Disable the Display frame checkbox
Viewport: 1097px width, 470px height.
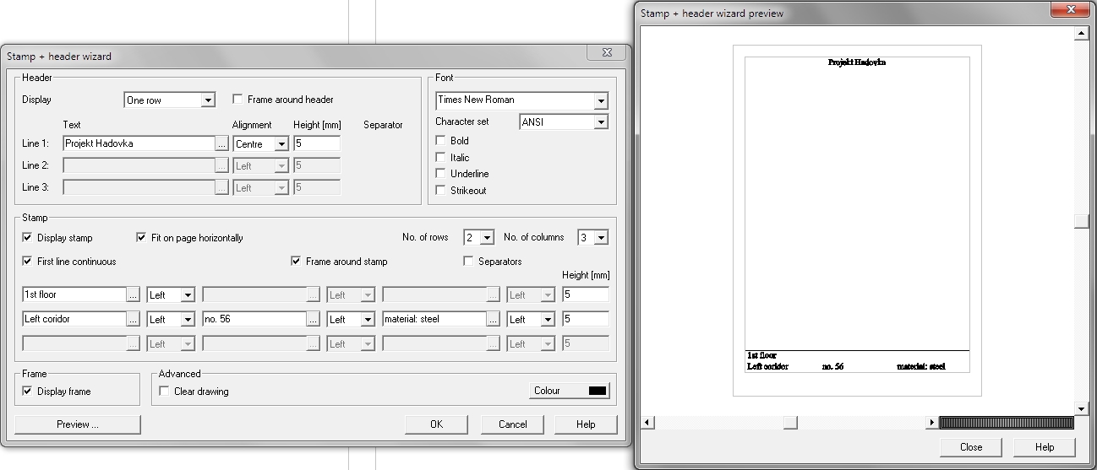coord(28,392)
